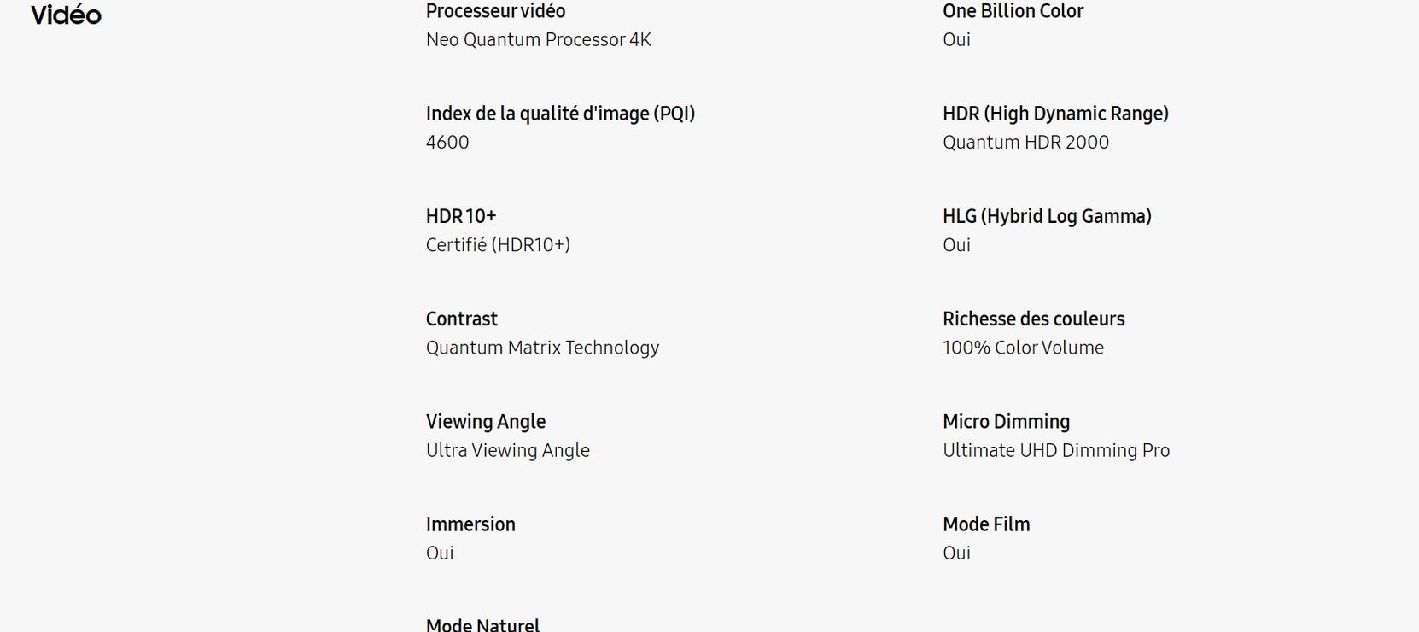Select the Micro Dimming label
The image size is (1419, 632).
click(1006, 422)
